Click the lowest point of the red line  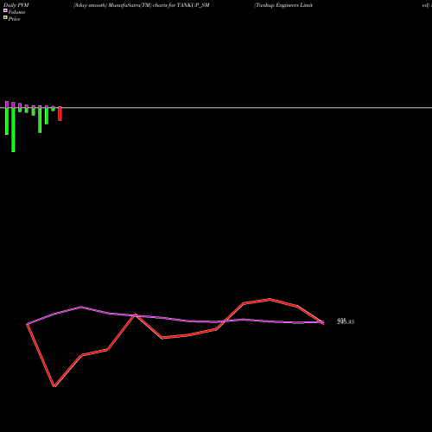54,386
